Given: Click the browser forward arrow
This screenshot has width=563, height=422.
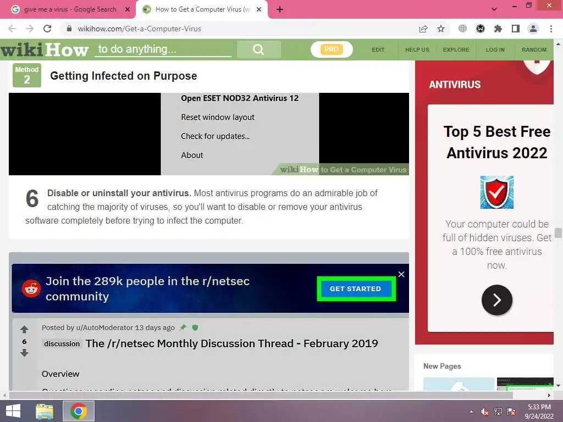Looking at the screenshot, I should click(30, 29).
